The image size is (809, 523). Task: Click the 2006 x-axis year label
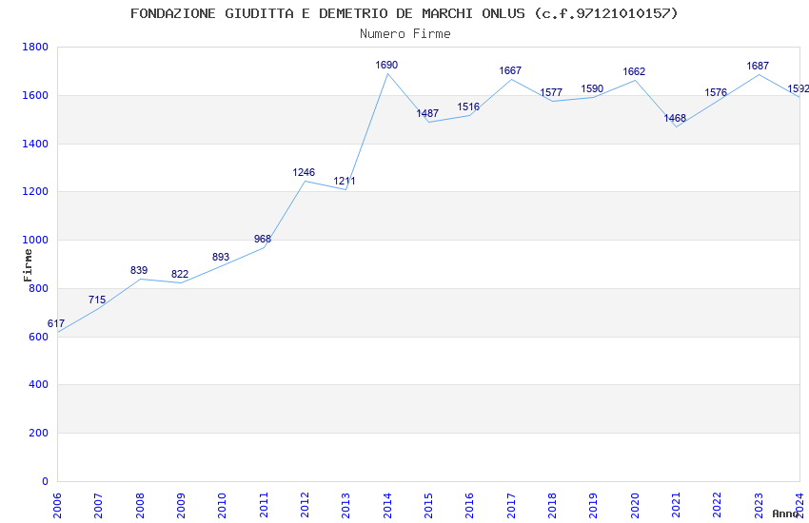coord(57,506)
